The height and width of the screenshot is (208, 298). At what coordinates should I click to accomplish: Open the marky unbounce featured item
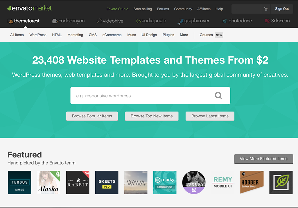click(165, 182)
